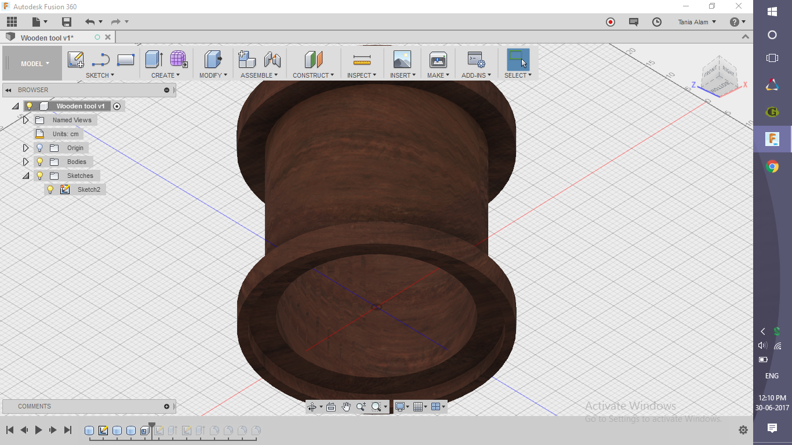Select the Create Sketch tool icon
The height and width of the screenshot is (445, 792).
pos(76,60)
